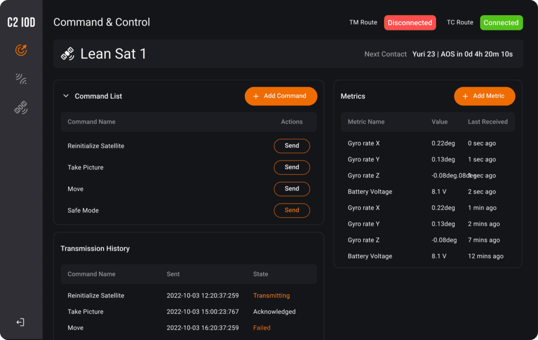
Task: Click the State column header in Transmission History
Action: pos(261,274)
